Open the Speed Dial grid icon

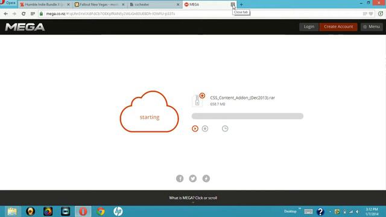coord(33,14)
